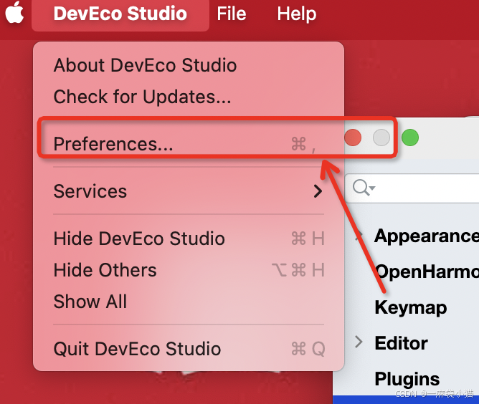The image size is (479, 404).
Task: Quit DevEco Studio via menu
Action: (x=137, y=349)
